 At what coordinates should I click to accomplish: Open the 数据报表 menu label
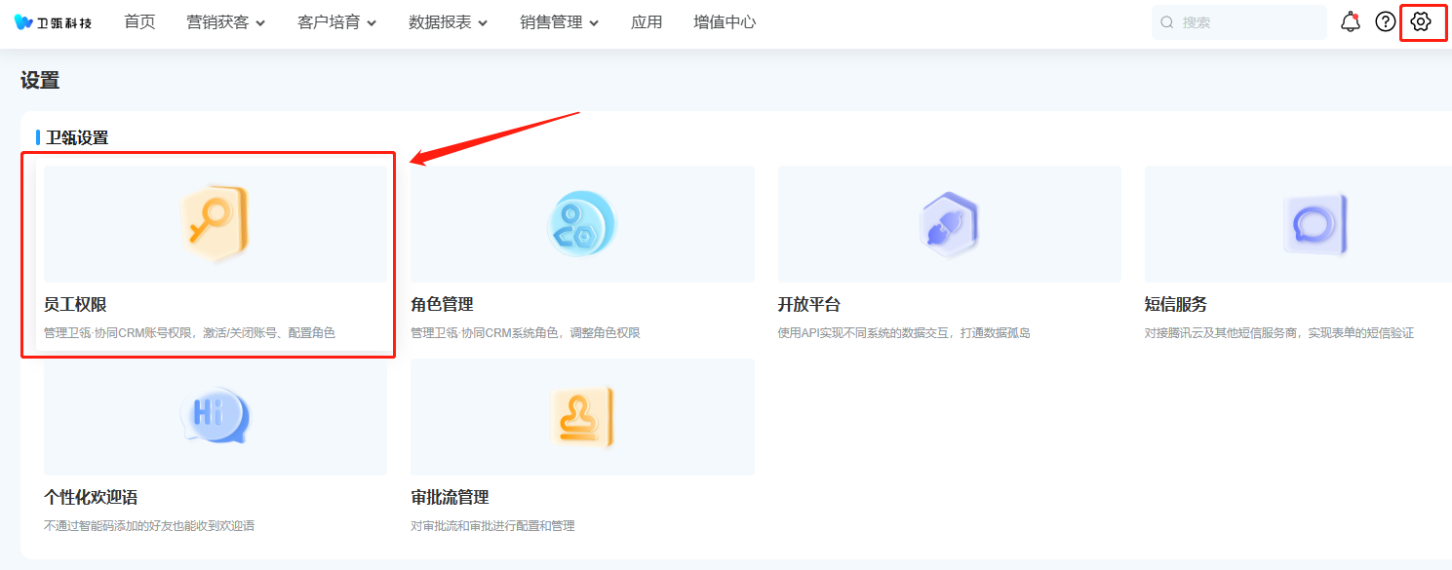pyautogui.click(x=440, y=22)
